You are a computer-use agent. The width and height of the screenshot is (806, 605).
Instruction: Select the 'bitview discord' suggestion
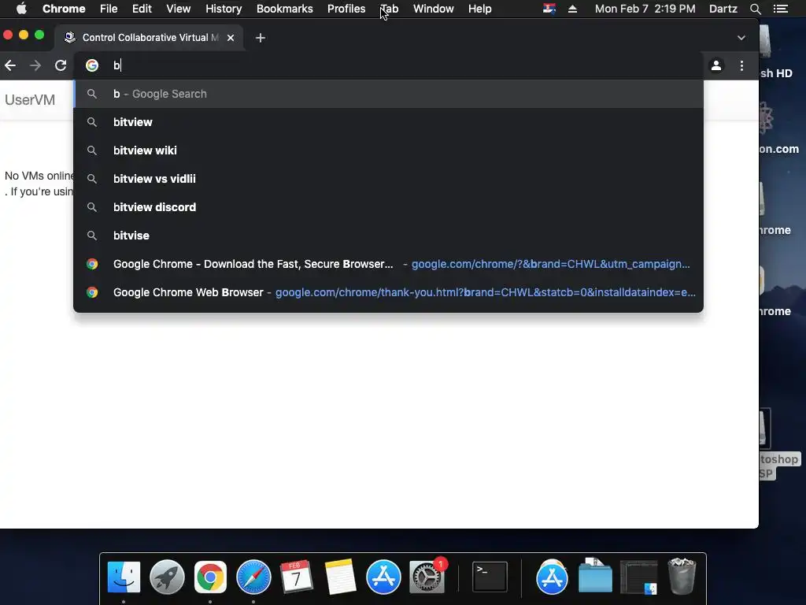tap(389, 207)
